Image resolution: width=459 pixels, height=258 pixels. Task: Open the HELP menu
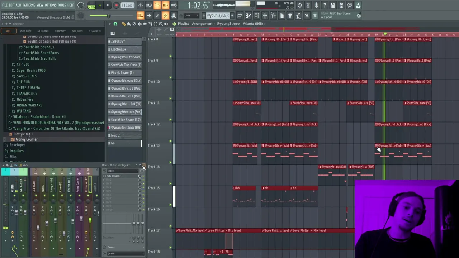(71, 5)
